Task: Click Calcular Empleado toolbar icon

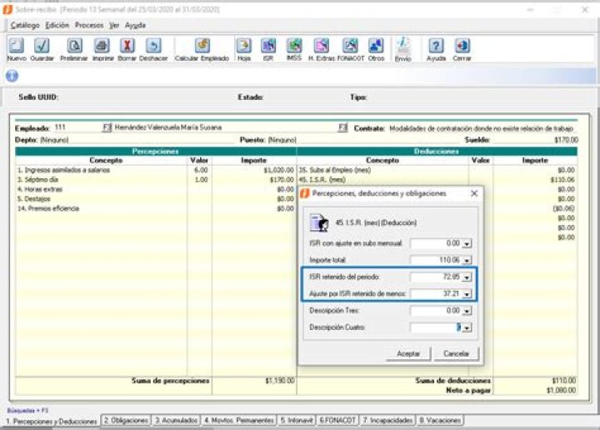Action: pyautogui.click(x=202, y=46)
